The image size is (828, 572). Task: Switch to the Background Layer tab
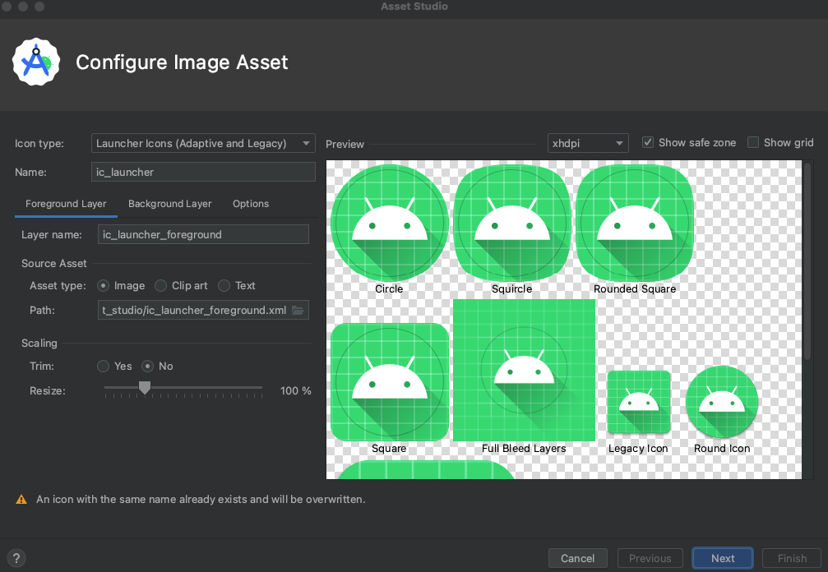[x=169, y=203]
